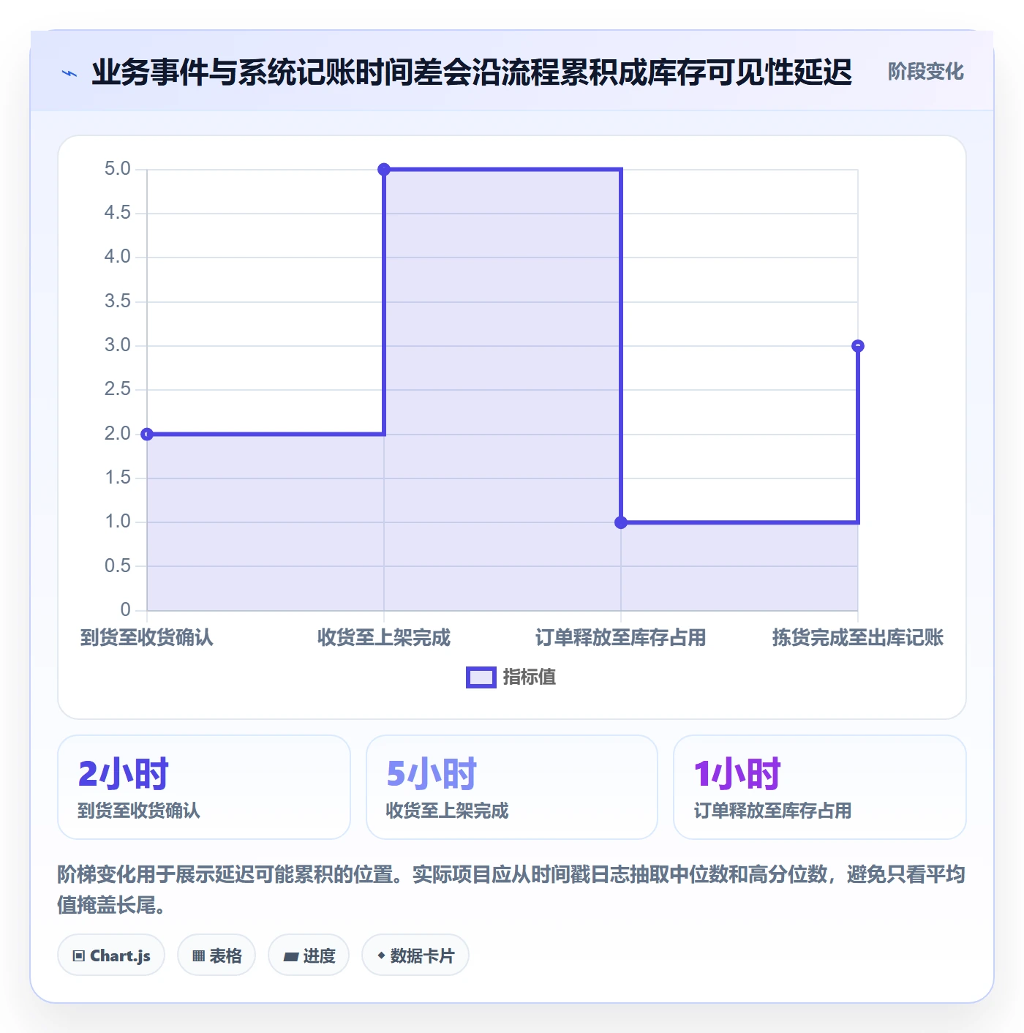Click the data point at 订单释放至库存占用 value 1.0
This screenshot has width=1024, height=1033.
coord(621,522)
